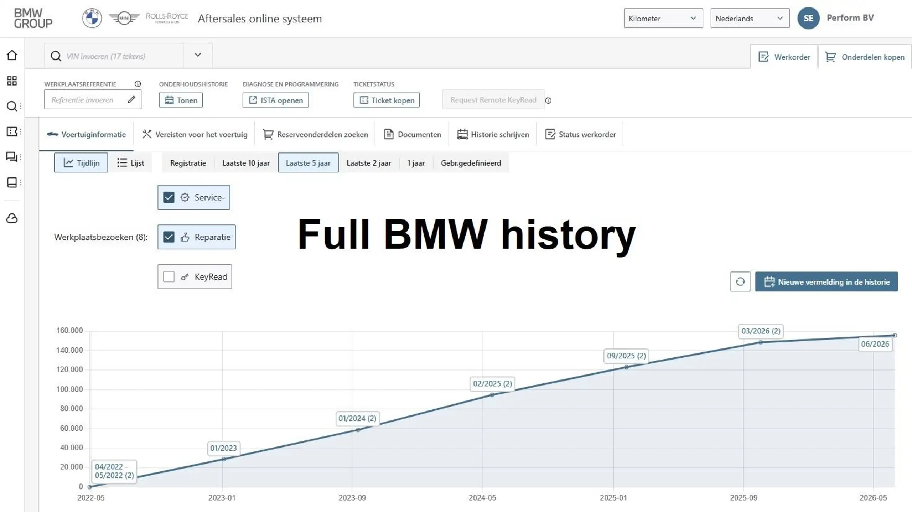Screen dimensions: 912x512
Task: Open the book library sidebar icon
Action: coord(12,182)
